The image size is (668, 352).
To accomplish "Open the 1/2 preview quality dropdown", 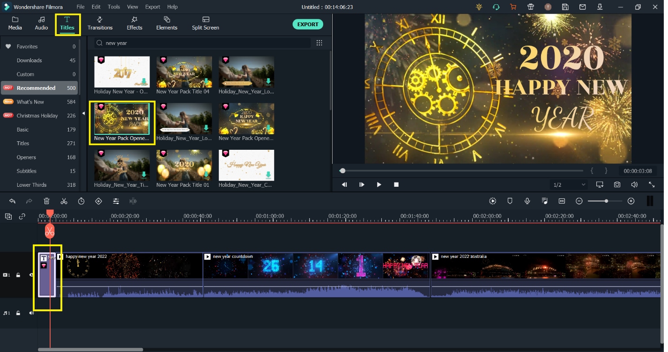I will tap(569, 185).
